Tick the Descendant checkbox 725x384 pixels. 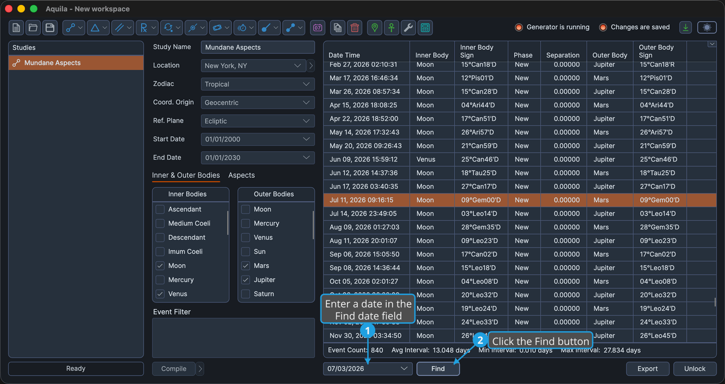[x=160, y=238]
